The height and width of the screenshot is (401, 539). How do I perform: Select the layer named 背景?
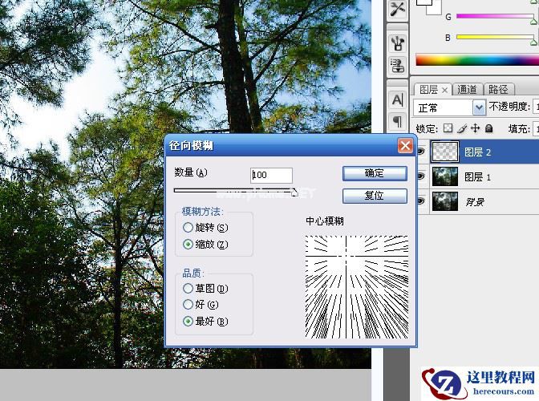click(x=475, y=201)
